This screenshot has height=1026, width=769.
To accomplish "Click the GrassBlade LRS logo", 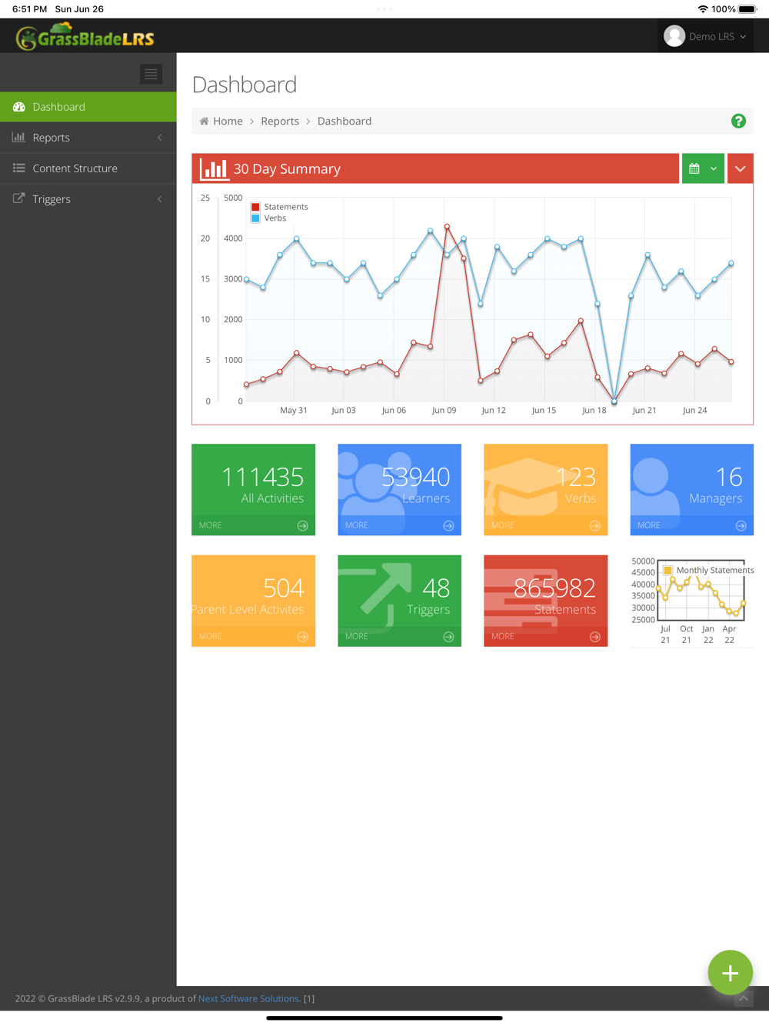I will click(x=85, y=36).
